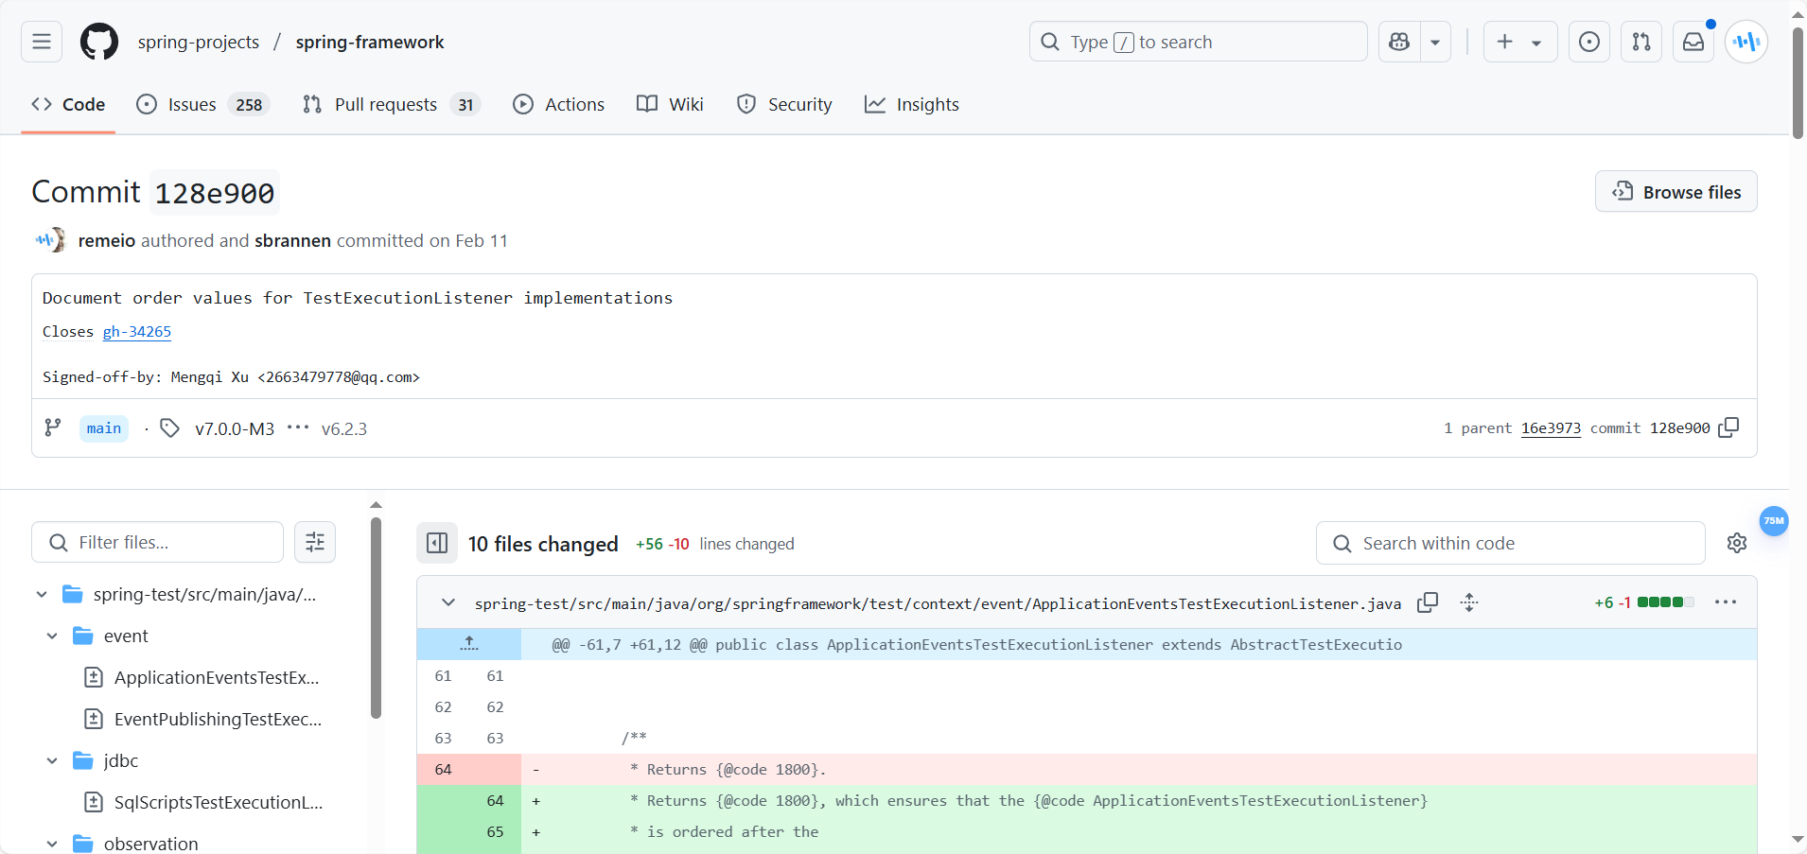Image resolution: width=1807 pixels, height=854 pixels.
Task: Click the Browse files button
Action: tap(1675, 192)
